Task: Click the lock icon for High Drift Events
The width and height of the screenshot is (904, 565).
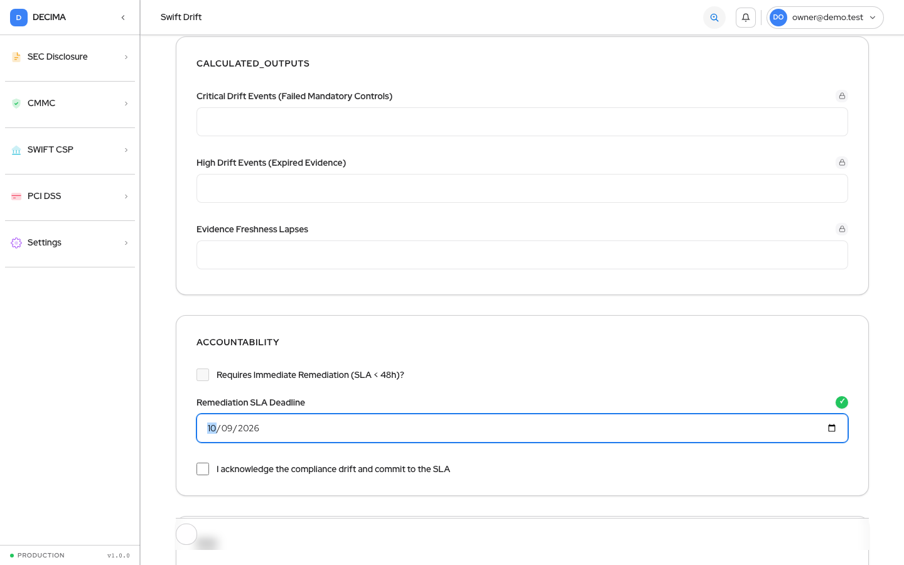Action: point(842,163)
